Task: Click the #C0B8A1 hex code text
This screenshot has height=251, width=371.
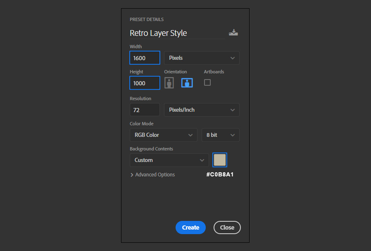Action: 220,175
